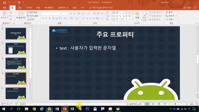Image resolution: width=199 pixels, height=112 pixels.
Task: Open the Select (선택) dropdown
Action: [170, 19]
